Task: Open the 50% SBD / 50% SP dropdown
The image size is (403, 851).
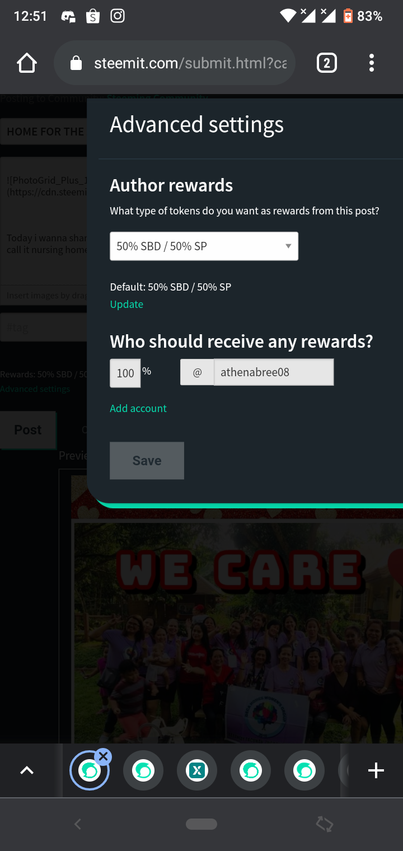Action: click(x=204, y=246)
